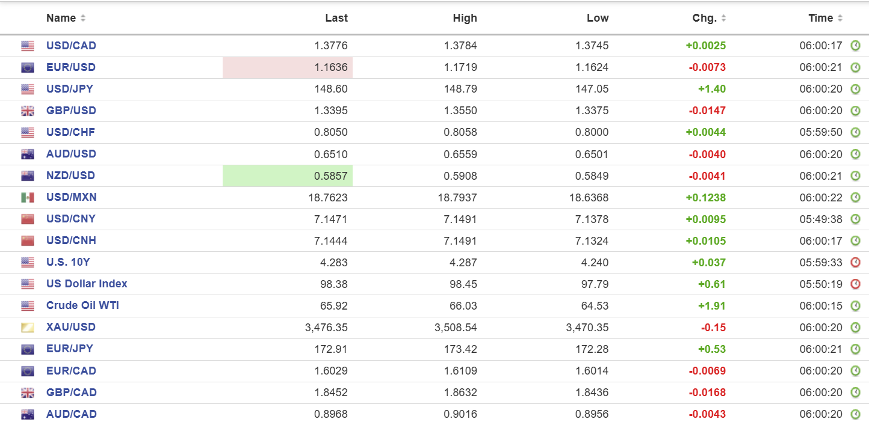This screenshot has height=425, width=869.
Task: Open the US Dollar Index link
Action: [87, 284]
